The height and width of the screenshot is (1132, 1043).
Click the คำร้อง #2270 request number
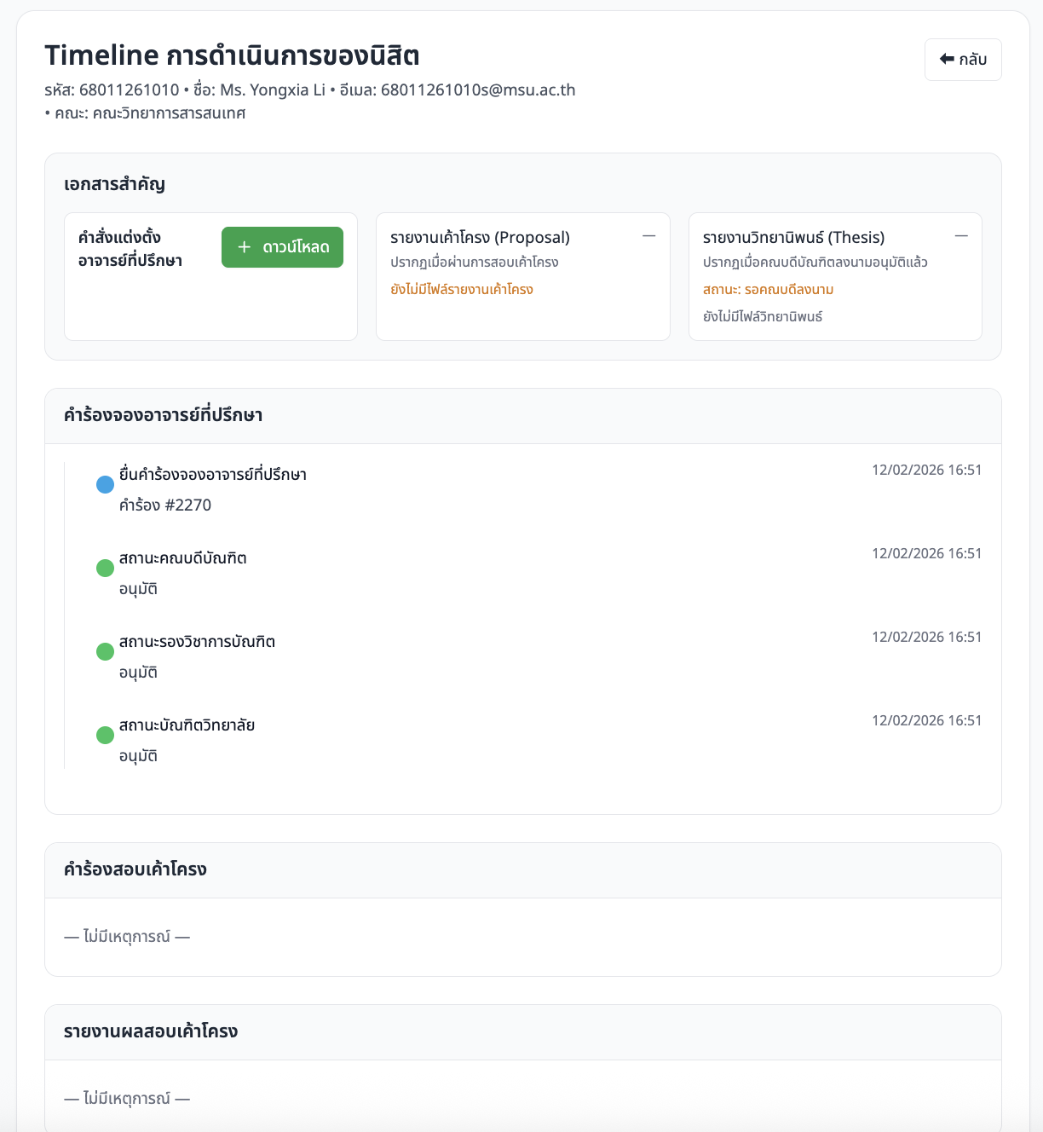pos(165,505)
